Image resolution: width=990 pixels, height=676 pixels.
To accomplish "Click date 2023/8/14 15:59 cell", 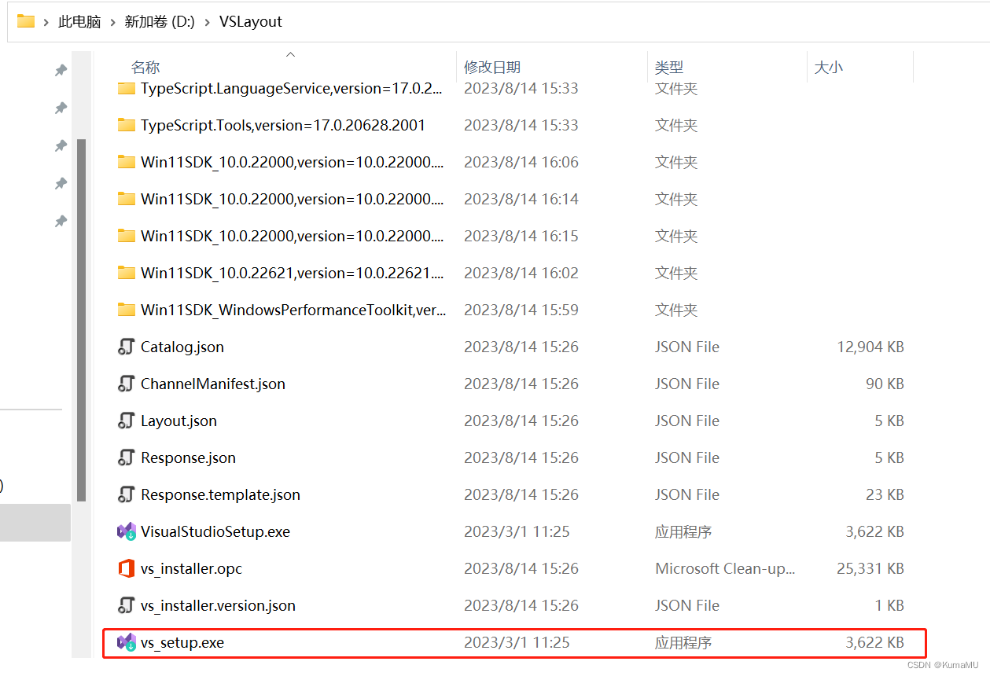I will click(521, 310).
